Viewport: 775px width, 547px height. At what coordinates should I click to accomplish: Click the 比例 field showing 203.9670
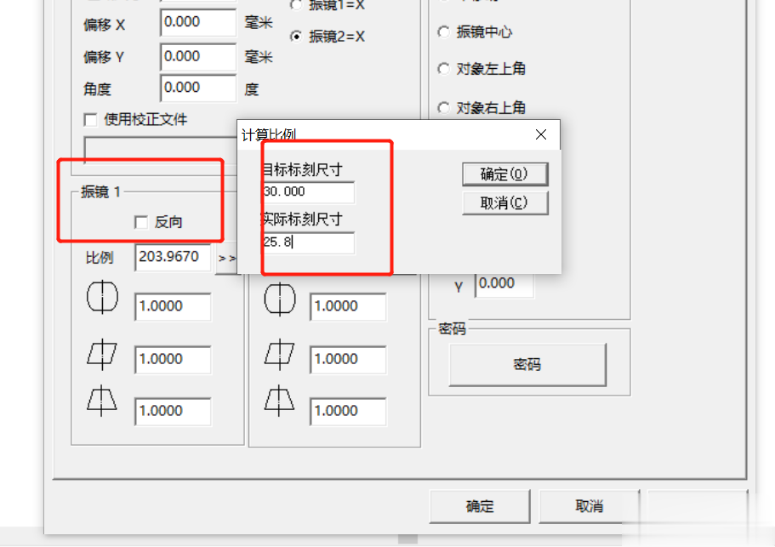click(x=173, y=257)
